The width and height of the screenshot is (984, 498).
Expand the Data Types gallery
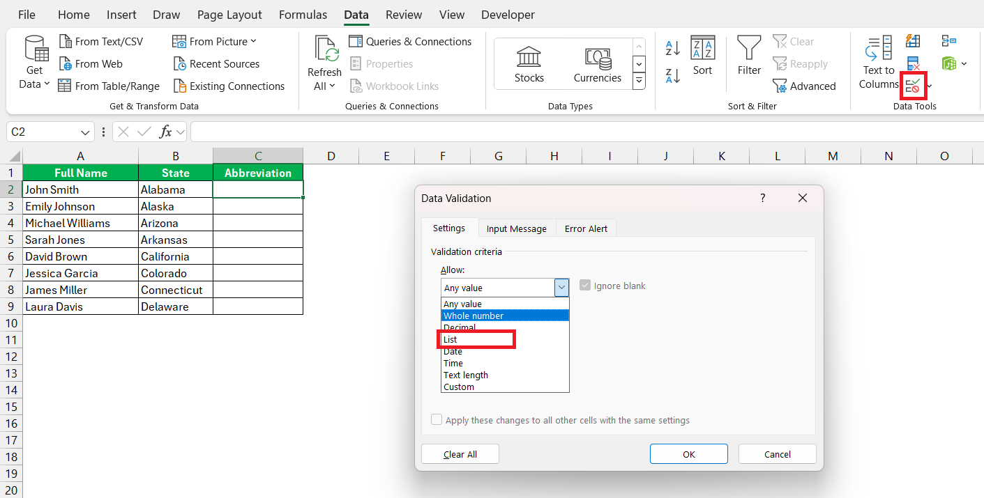pyautogui.click(x=639, y=81)
